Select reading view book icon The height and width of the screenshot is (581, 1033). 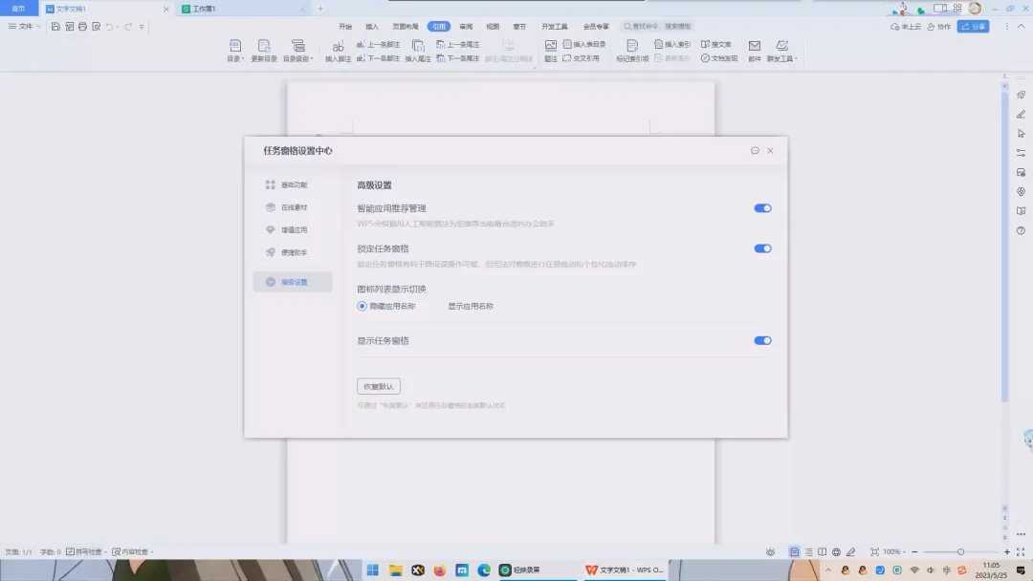[823, 552]
